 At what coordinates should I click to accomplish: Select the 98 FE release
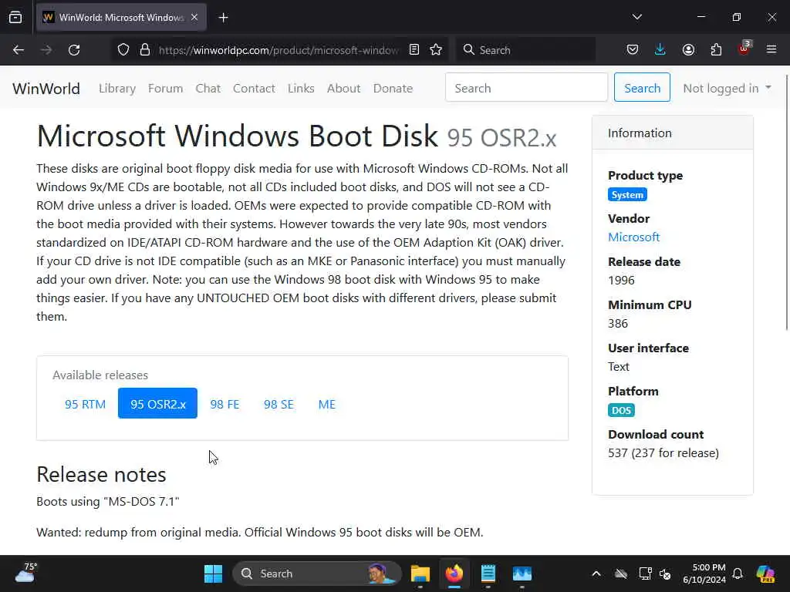click(x=225, y=404)
